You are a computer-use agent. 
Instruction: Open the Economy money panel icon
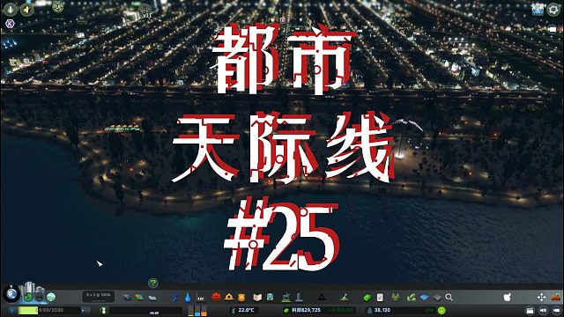click(367, 298)
